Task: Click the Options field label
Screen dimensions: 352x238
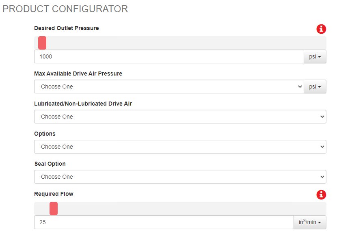Action: [x=45, y=134]
